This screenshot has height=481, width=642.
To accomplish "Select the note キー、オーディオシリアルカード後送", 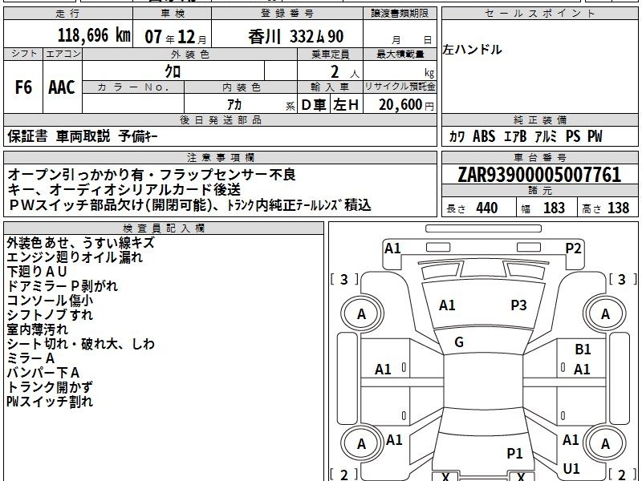I will tap(124, 190).
